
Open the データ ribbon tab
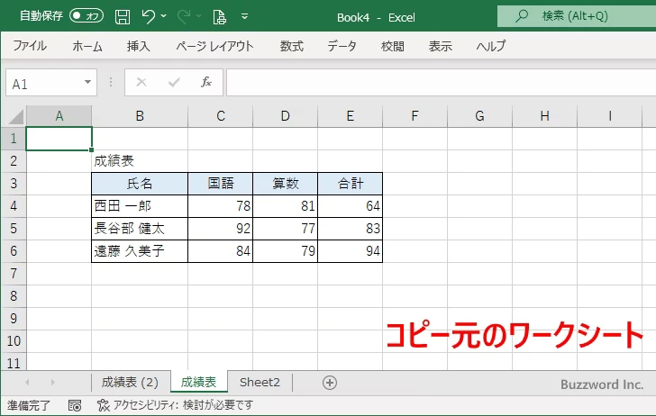coord(342,46)
